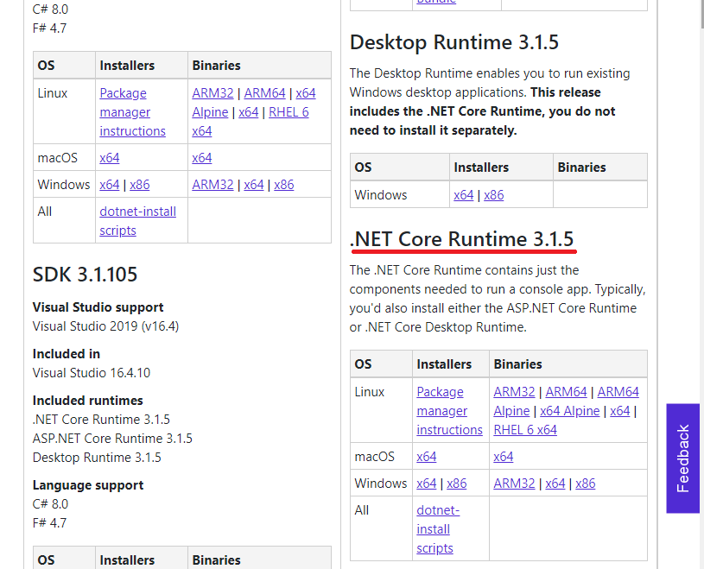Select Desktop Runtime 3.1.5 under Included runtimes
The image size is (704, 569).
tap(97, 458)
